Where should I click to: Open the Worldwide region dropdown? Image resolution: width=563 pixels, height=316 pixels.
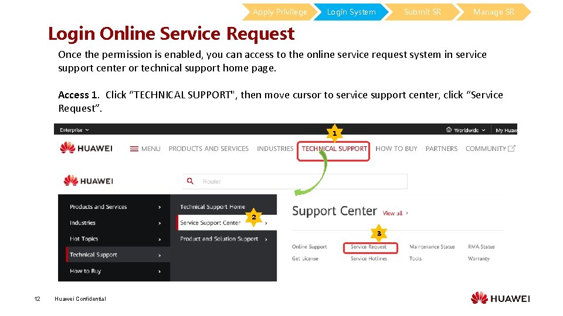point(469,130)
